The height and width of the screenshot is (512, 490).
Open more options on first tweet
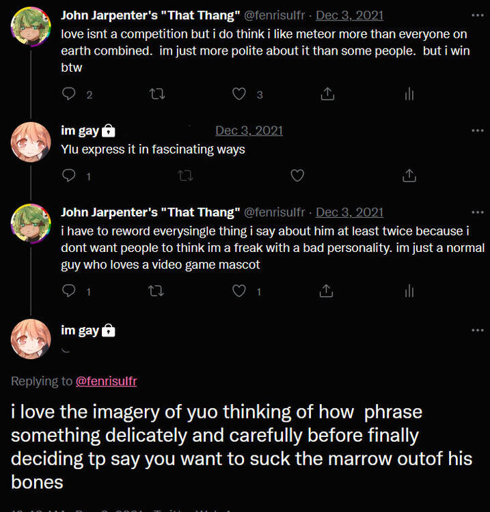pos(477,15)
